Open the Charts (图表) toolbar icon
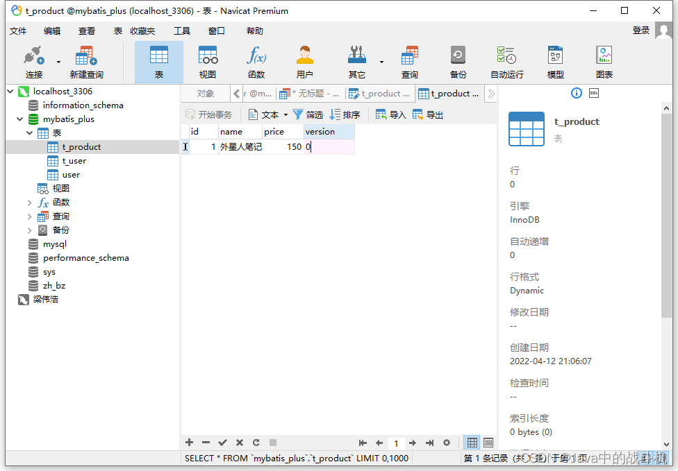The image size is (678, 471). pos(604,62)
